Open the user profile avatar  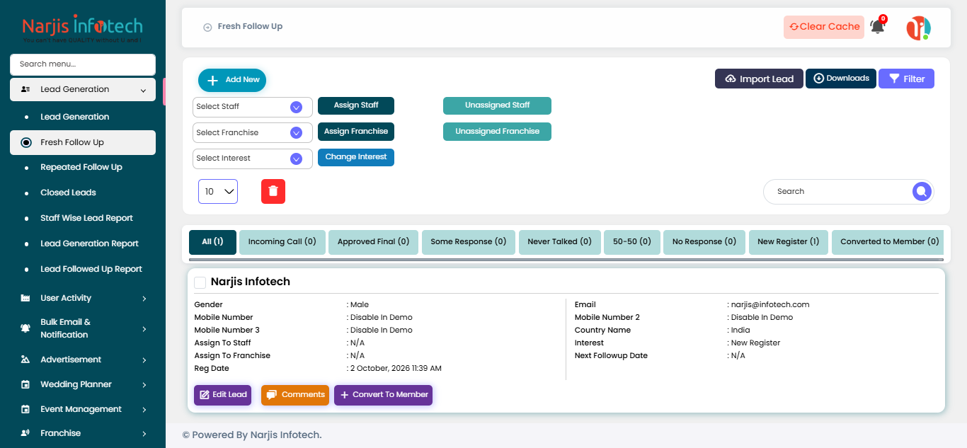click(918, 28)
